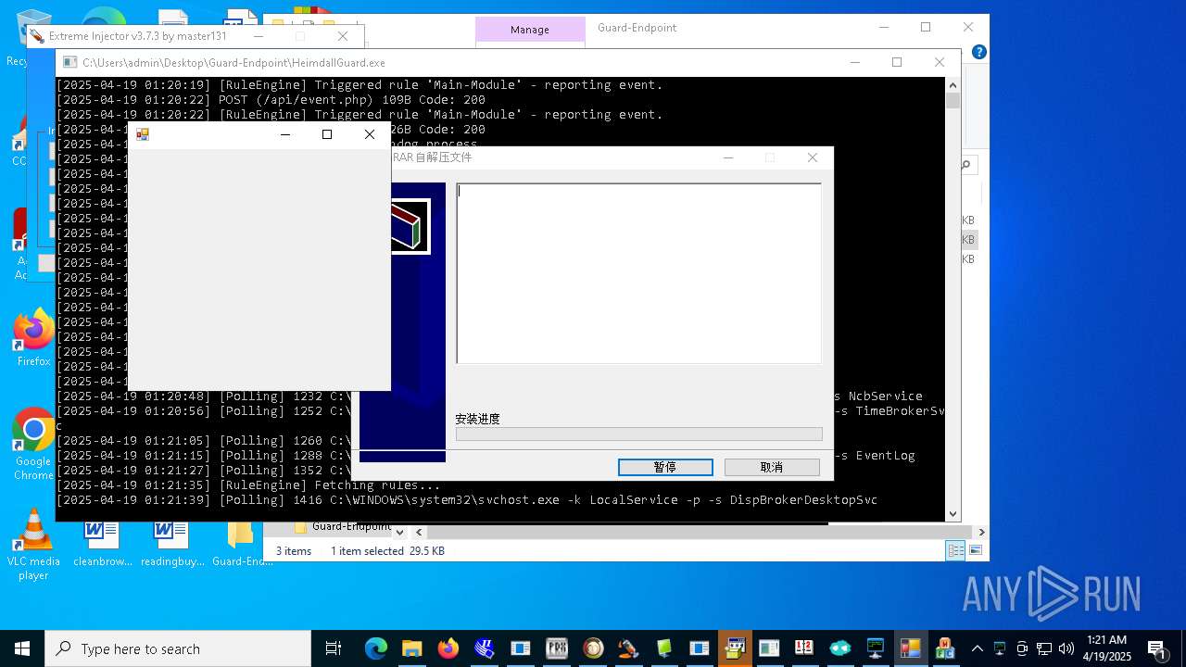Viewport: 1186px width, 667px height.
Task: Open Microsoft Edge from the taskbar
Action: pos(375,648)
